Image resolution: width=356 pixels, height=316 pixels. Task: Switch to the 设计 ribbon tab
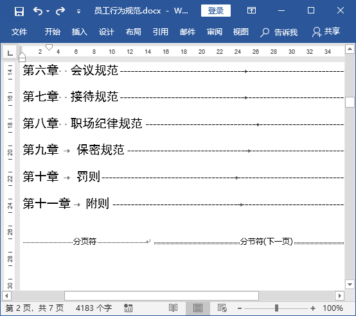tap(106, 31)
